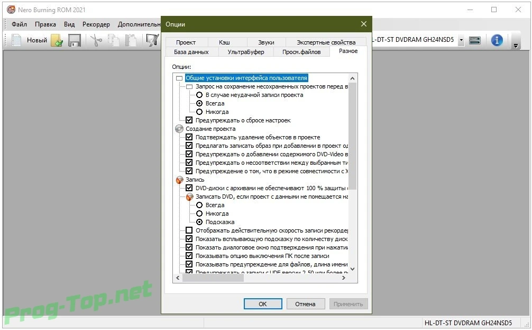Open the Дополнительно menu
Viewport: 532px width, 330px height.
139,24
